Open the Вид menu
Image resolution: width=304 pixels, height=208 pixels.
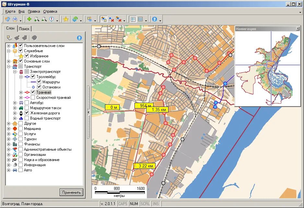[21, 11]
